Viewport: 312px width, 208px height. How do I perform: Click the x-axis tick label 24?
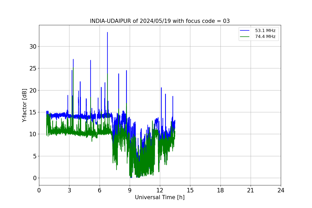(281, 190)
